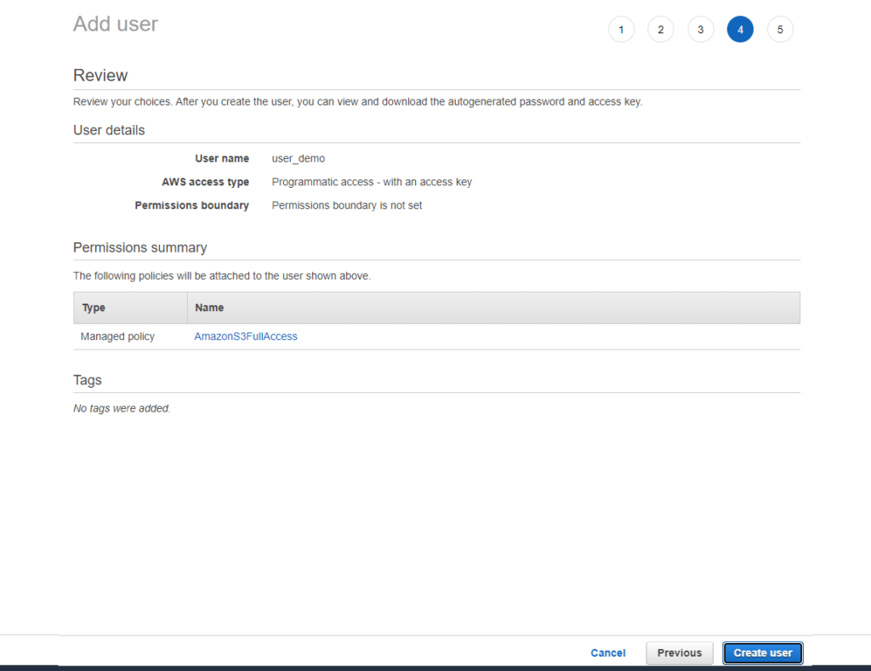Click the Name column header
Image resolution: width=871 pixels, height=671 pixels.
coord(209,308)
